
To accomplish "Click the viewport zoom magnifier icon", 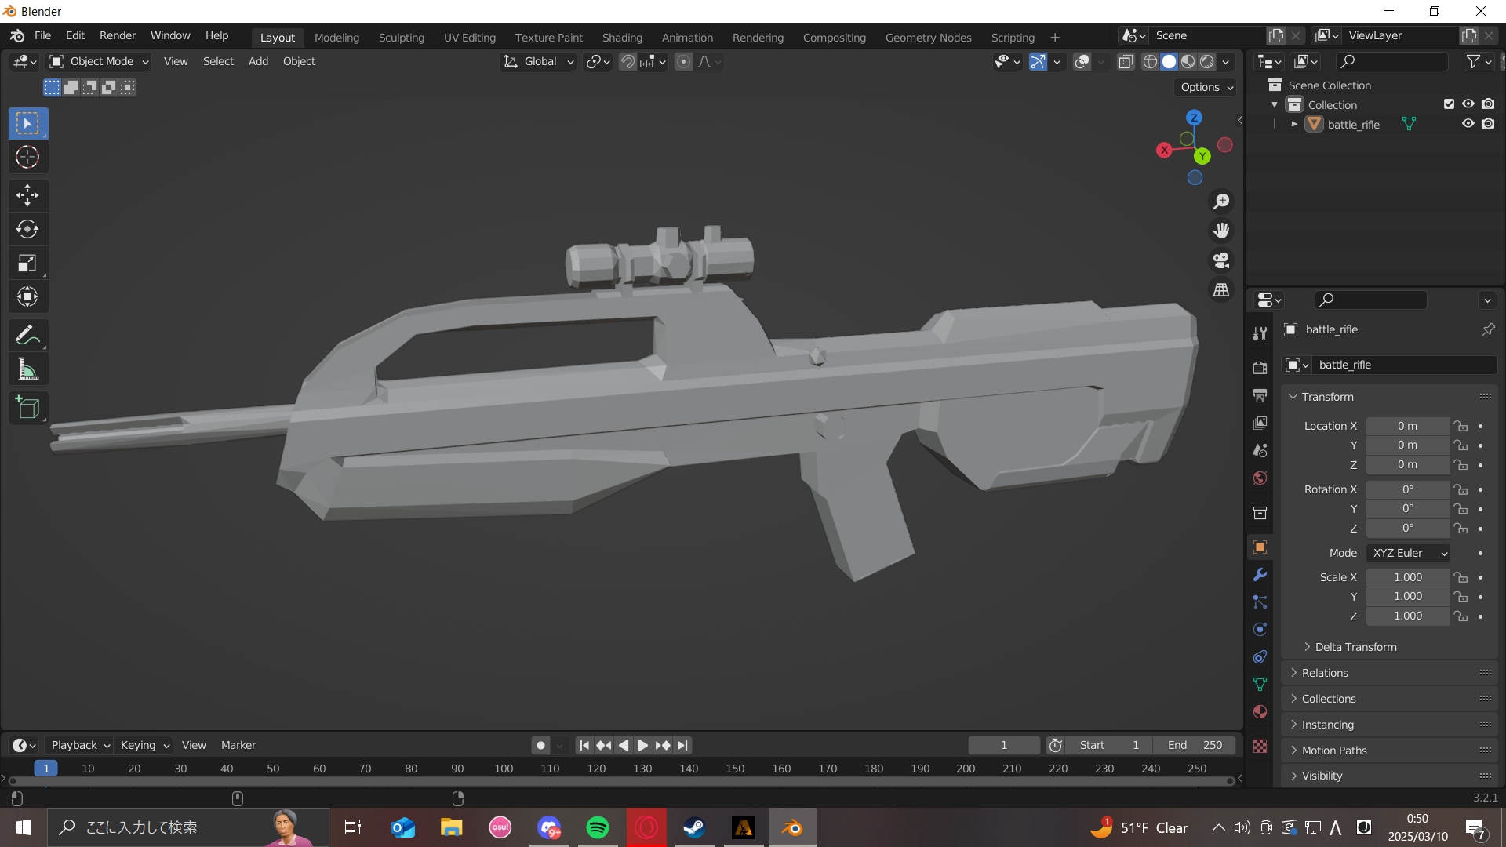I will tap(1221, 202).
